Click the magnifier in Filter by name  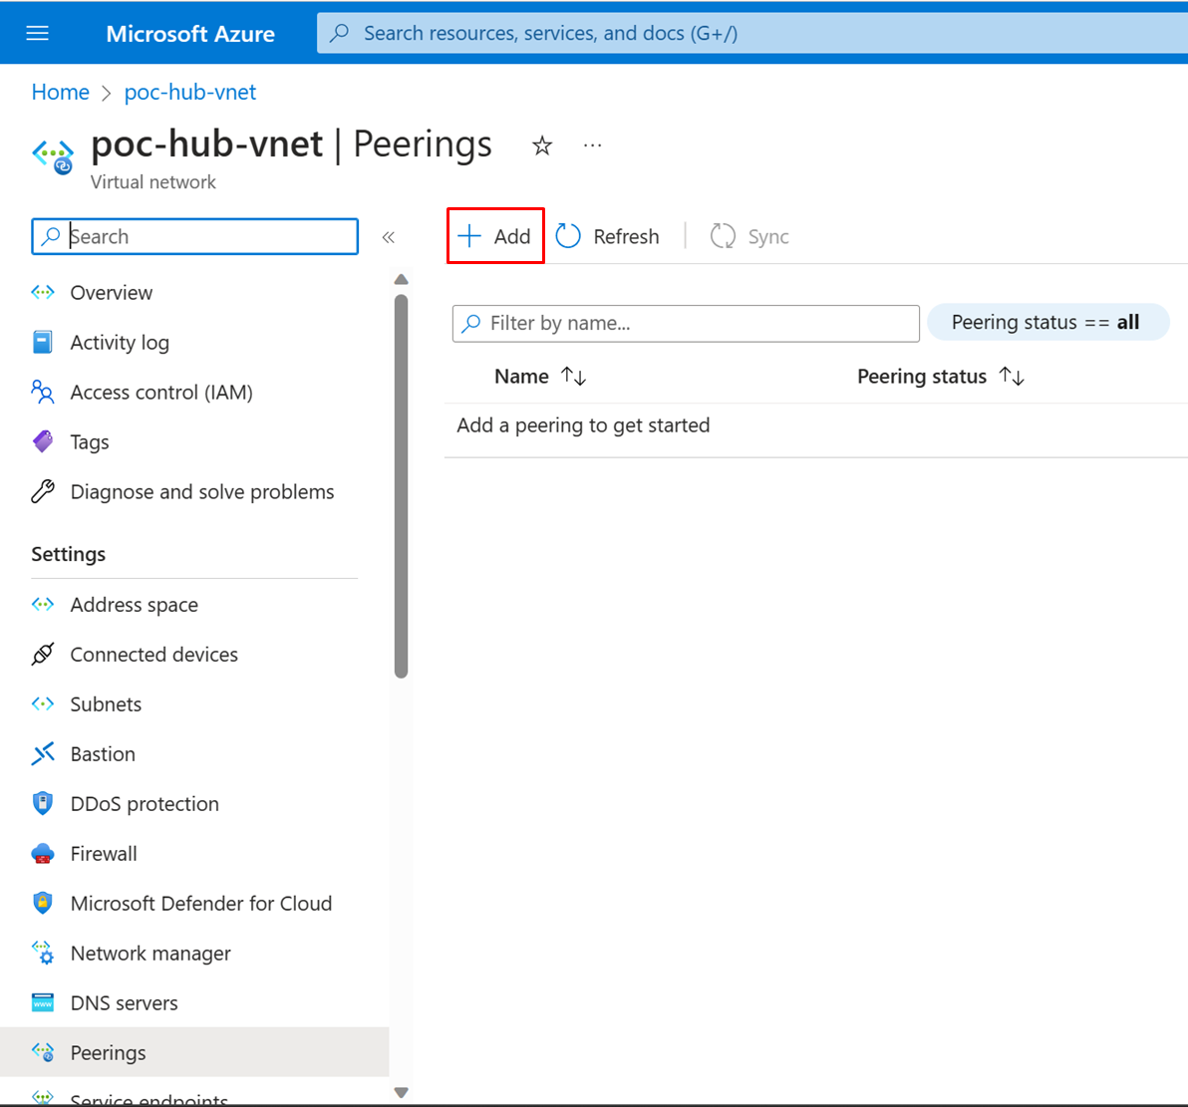471,324
